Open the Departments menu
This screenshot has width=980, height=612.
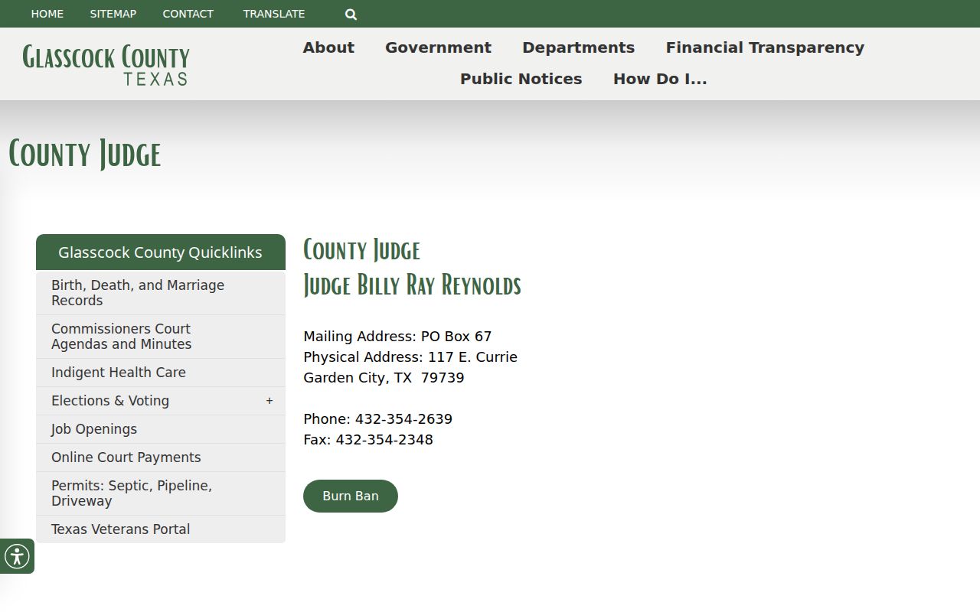pyautogui.click(x=578, y=47)
